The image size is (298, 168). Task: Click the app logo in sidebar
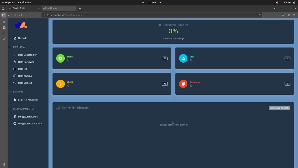pos(21,25)
